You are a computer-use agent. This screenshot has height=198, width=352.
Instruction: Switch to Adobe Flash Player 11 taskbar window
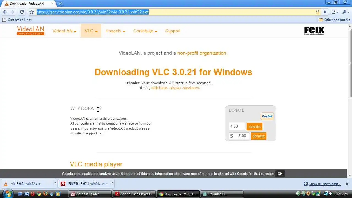134,194
